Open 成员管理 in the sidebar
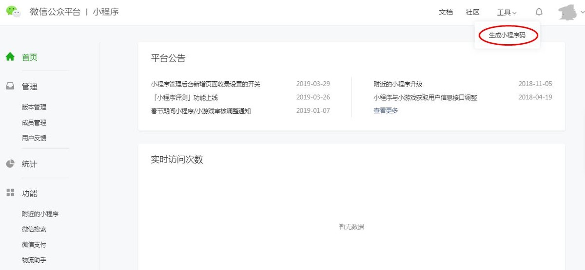The width and height of the screenshot is (585, 270). click(x=34, y=123)
